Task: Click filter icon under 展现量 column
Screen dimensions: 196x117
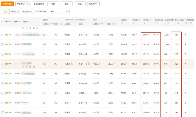Action: pyautogui.click(x=122, y=23)
